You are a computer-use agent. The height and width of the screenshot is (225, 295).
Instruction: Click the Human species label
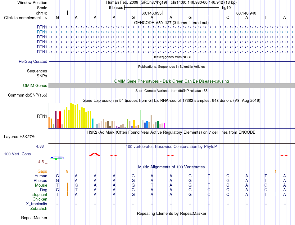[x=41, y=176]
